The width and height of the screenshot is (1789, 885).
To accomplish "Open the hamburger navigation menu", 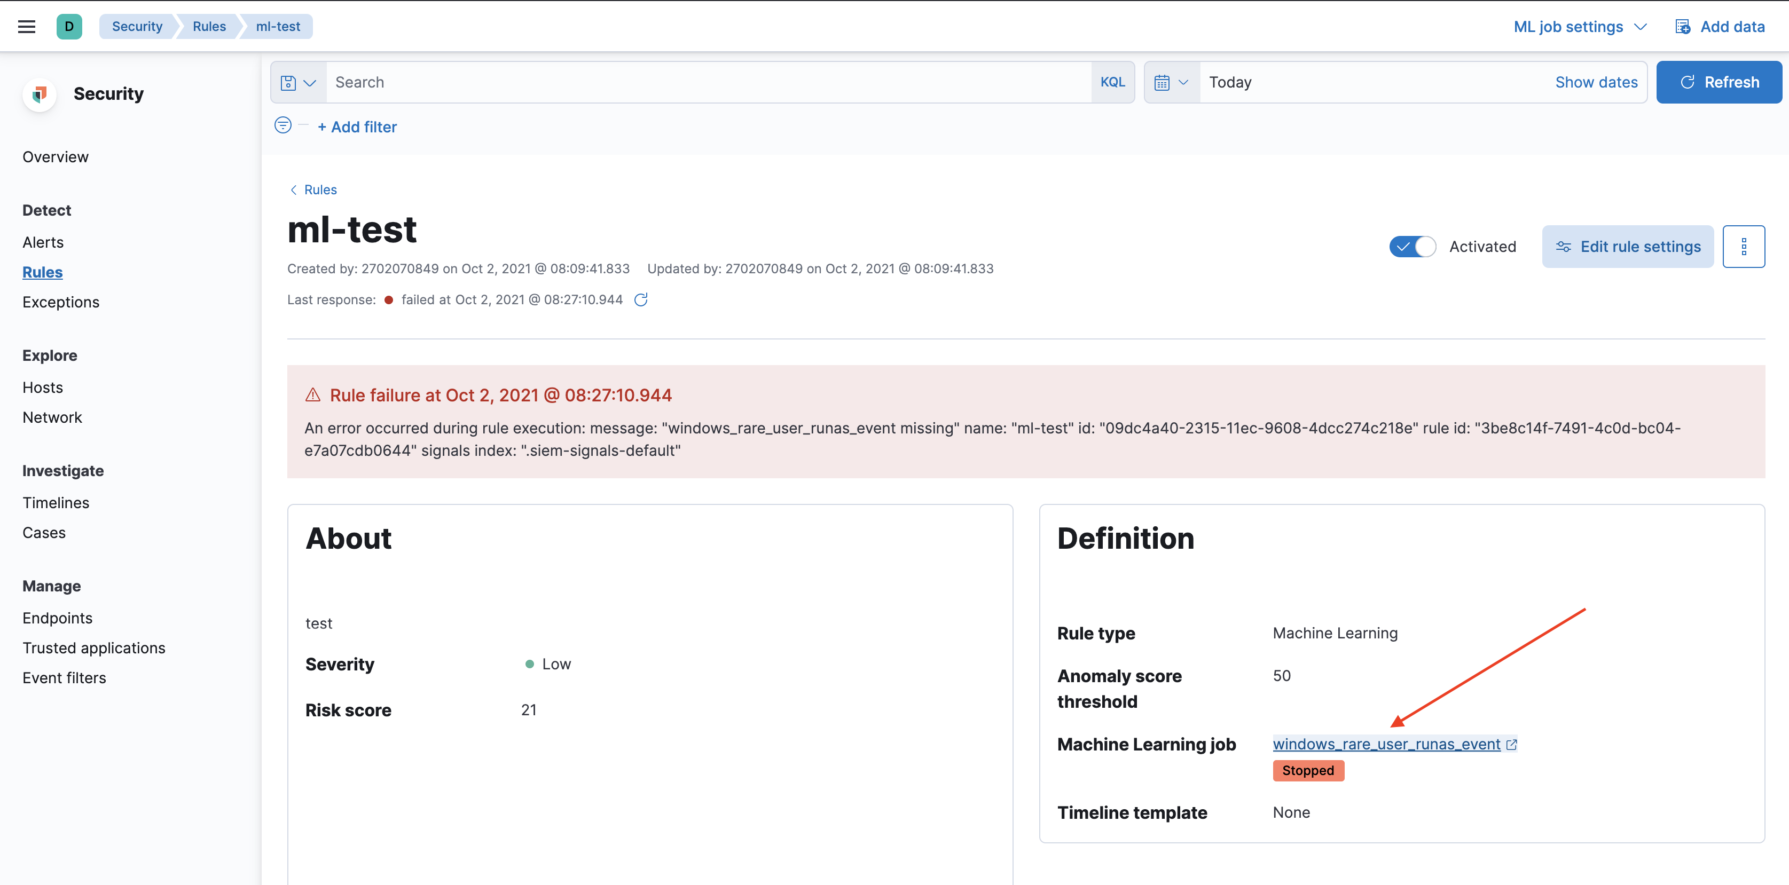I will pyautogui.click(x=26, y=26).
